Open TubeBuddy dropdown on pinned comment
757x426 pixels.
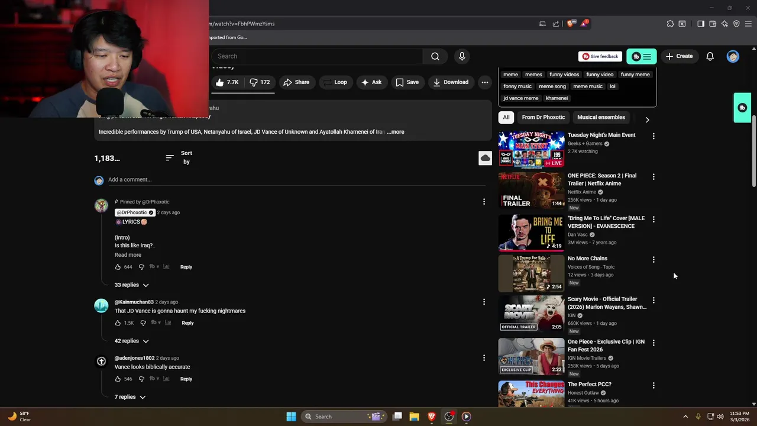[154, 267]
